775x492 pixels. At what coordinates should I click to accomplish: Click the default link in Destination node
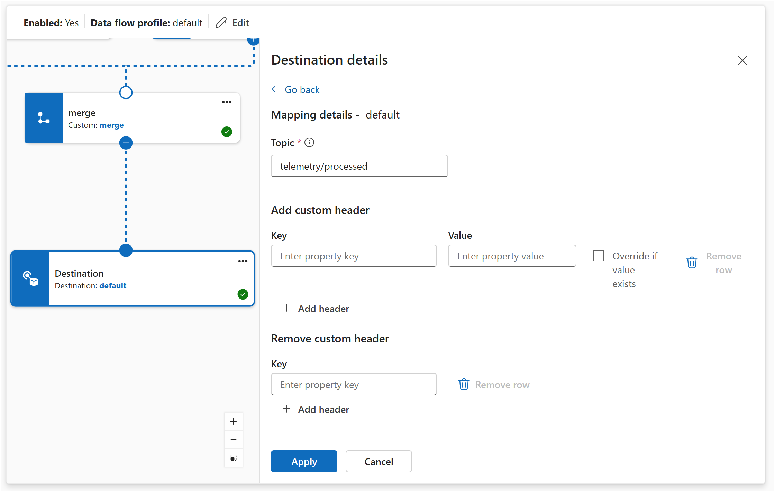tap(113, 286)
